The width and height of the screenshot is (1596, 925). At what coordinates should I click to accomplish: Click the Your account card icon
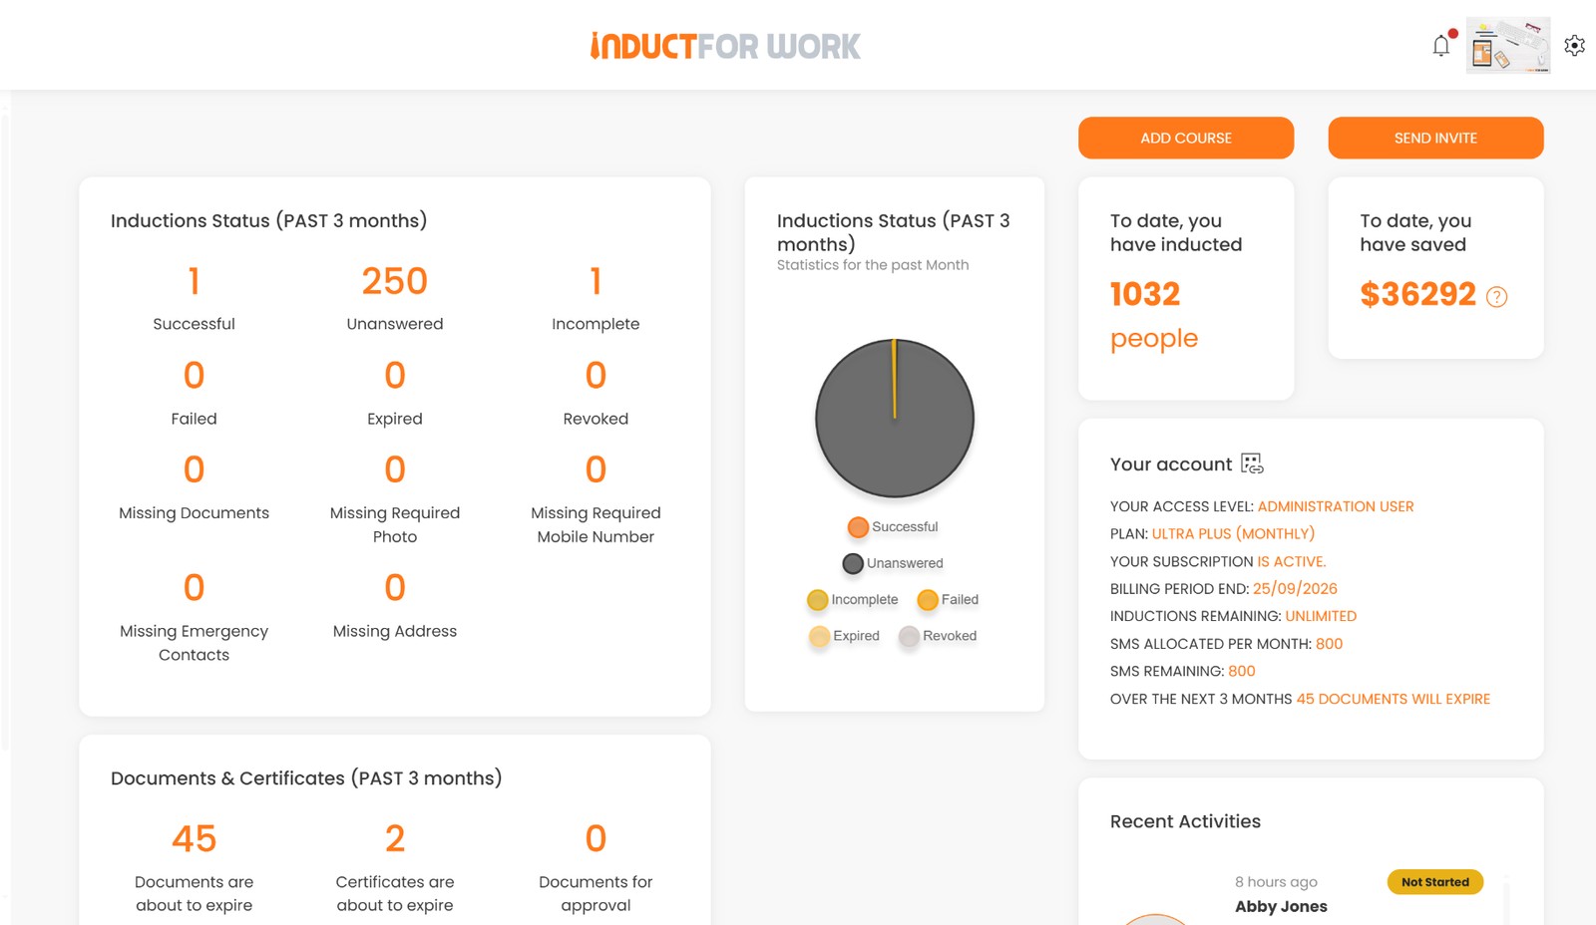point(1252,463)
